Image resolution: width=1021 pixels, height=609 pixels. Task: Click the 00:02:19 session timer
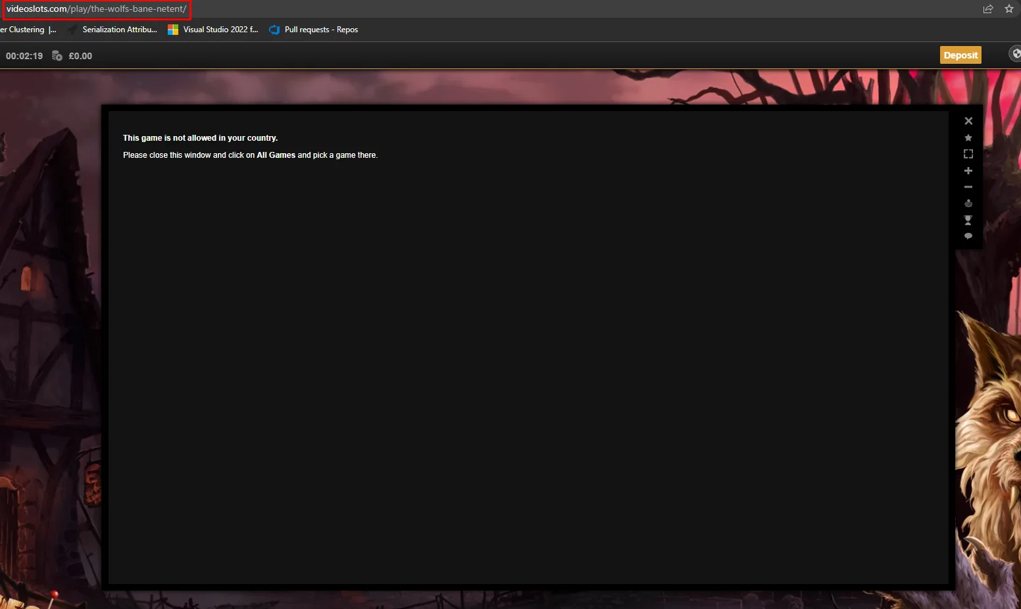[x=24, y=56]
